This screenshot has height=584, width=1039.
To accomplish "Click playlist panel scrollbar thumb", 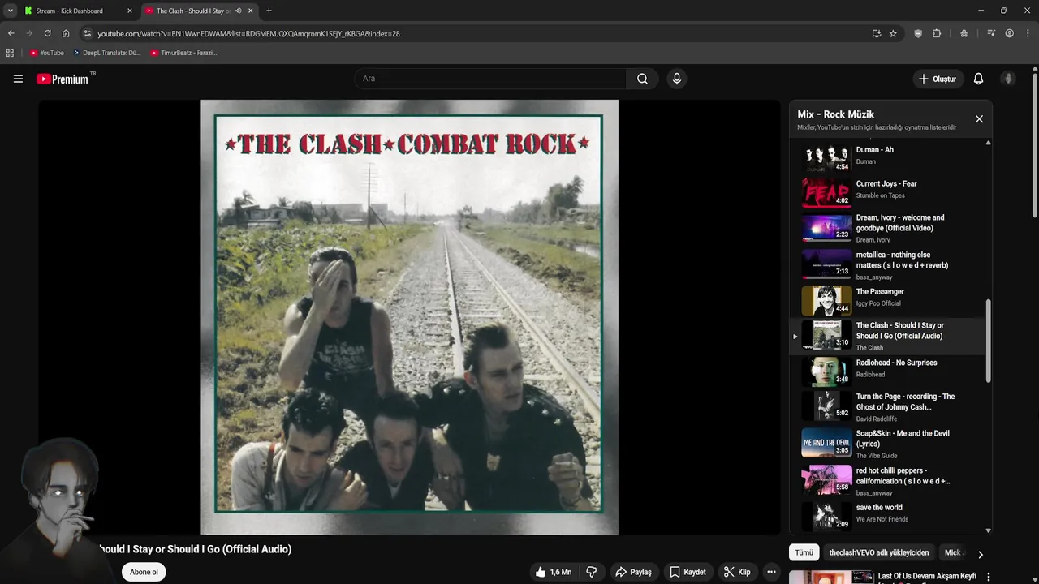I will (988, 341).
